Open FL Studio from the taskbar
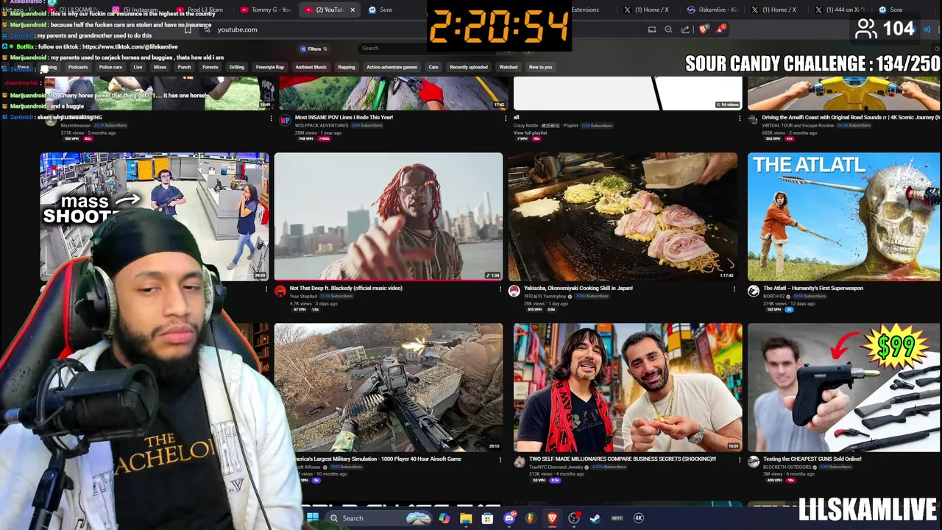Screen dimensions: 942x530 pyautogui.click(x=531, y=518)
